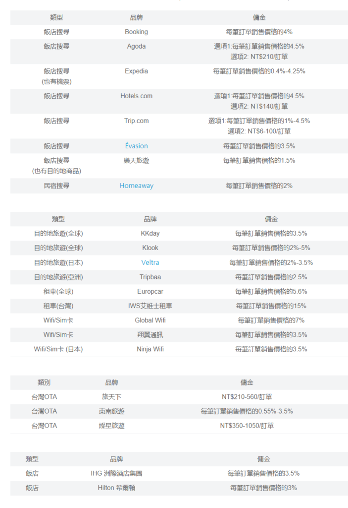Click the Agoda brand name
Image resolution: width=348 pixels, height=508 pixels.
pyautogui.click(x=136, y=46)
